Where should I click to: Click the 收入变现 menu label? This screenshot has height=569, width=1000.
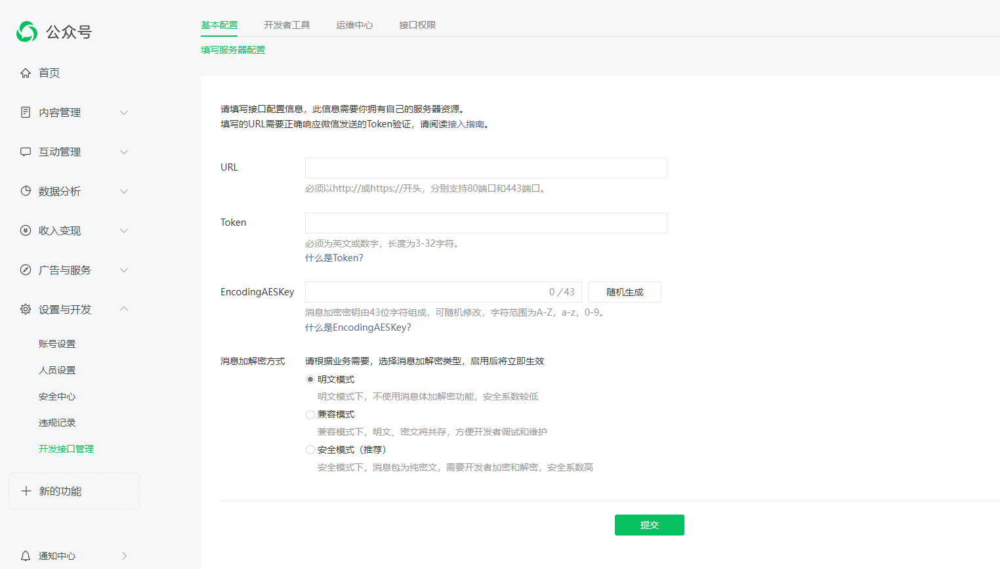tap(60, 231)
